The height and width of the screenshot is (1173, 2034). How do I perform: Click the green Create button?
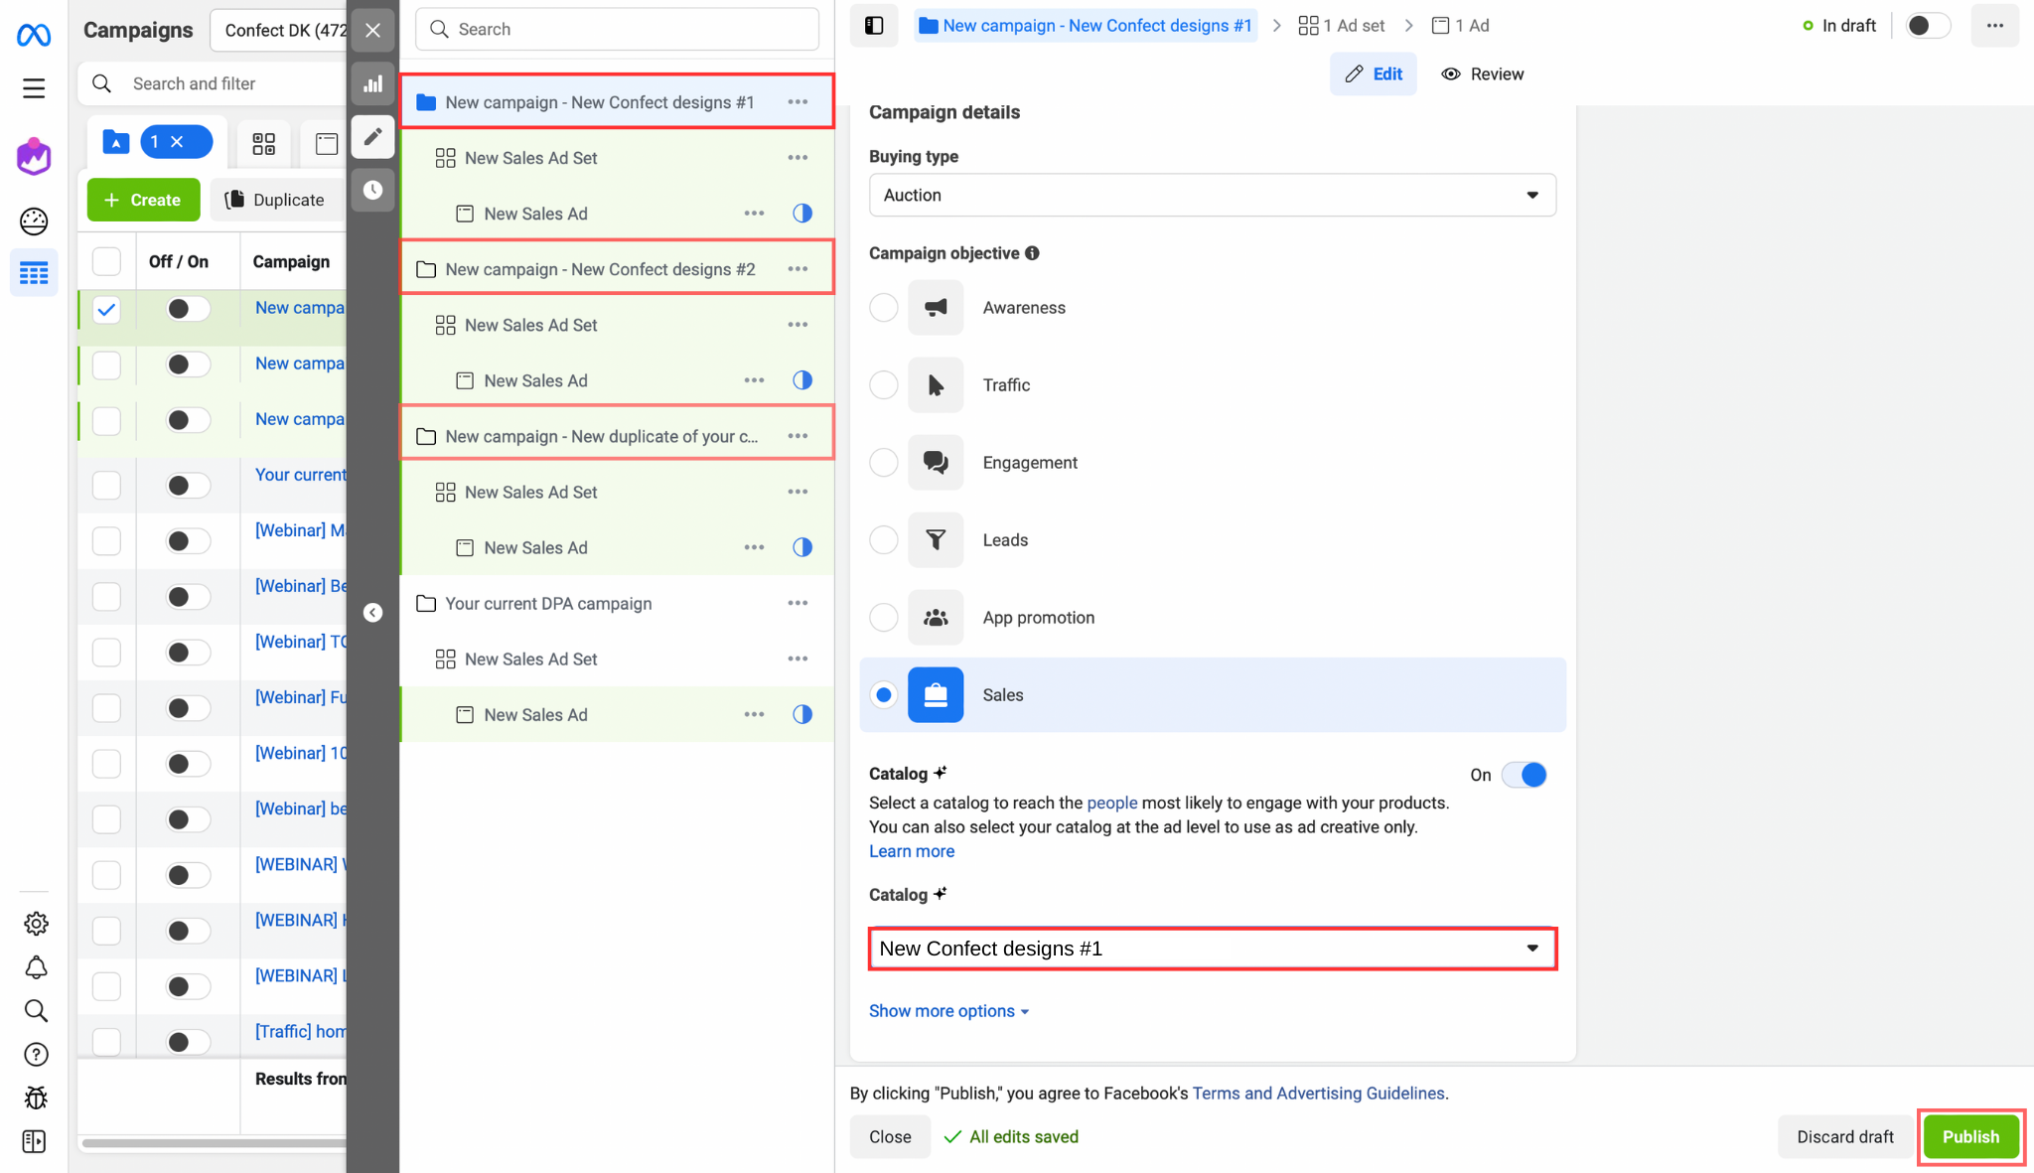pyautogui.click(x=143, y=200)
